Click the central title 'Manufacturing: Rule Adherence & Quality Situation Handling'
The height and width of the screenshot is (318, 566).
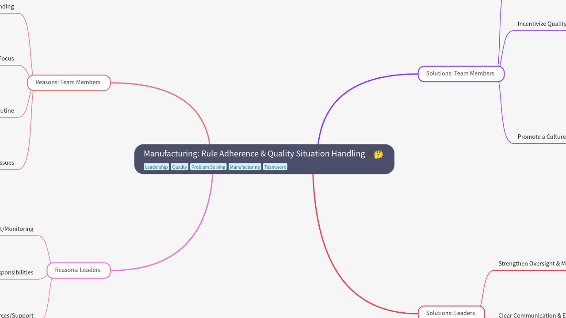pyautogui.click(x=254, y=154)
